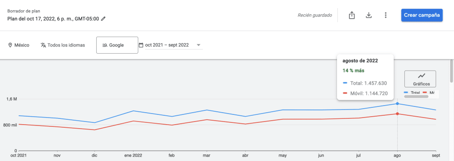Toggle the Móvil series in chart legend
This screenshot has width=454, height=161.
[429, 93]
